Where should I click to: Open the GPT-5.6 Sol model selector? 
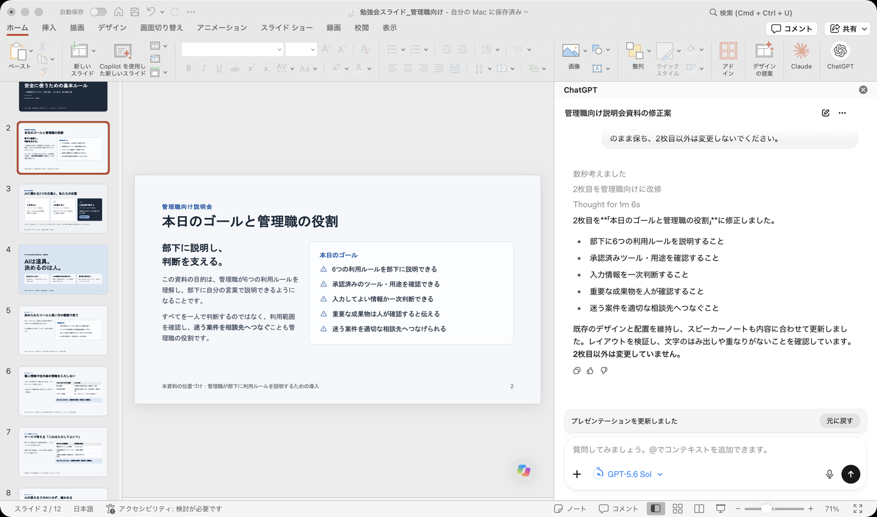[628, 474]
